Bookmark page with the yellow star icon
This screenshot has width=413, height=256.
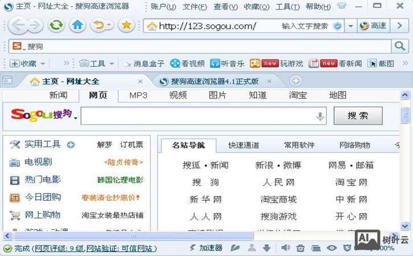click(x=126, y=25)
